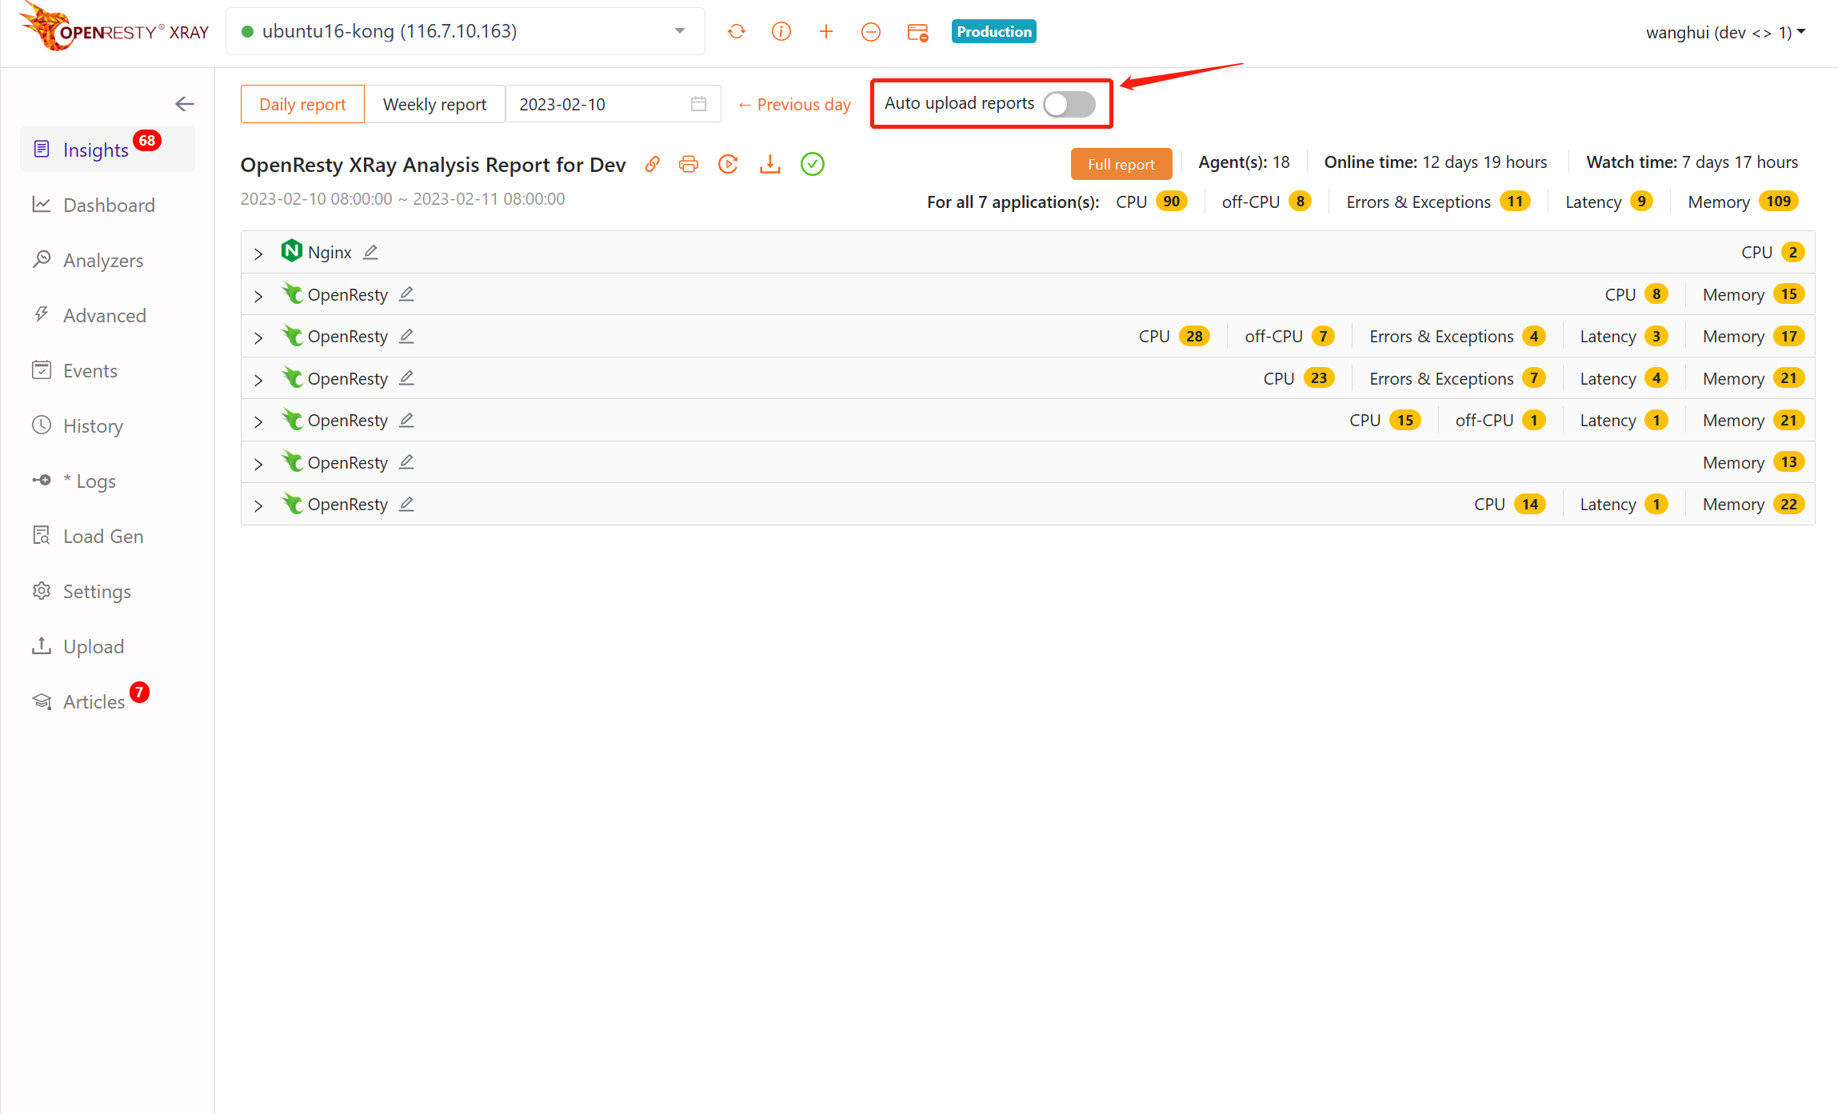Click the green checkmark status icon
The height and width of the screenshot is (1114, 1838).
click(813, 164)
